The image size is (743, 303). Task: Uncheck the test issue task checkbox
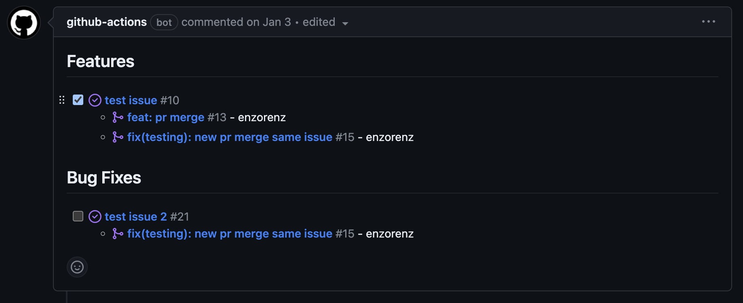pos(78,99)
